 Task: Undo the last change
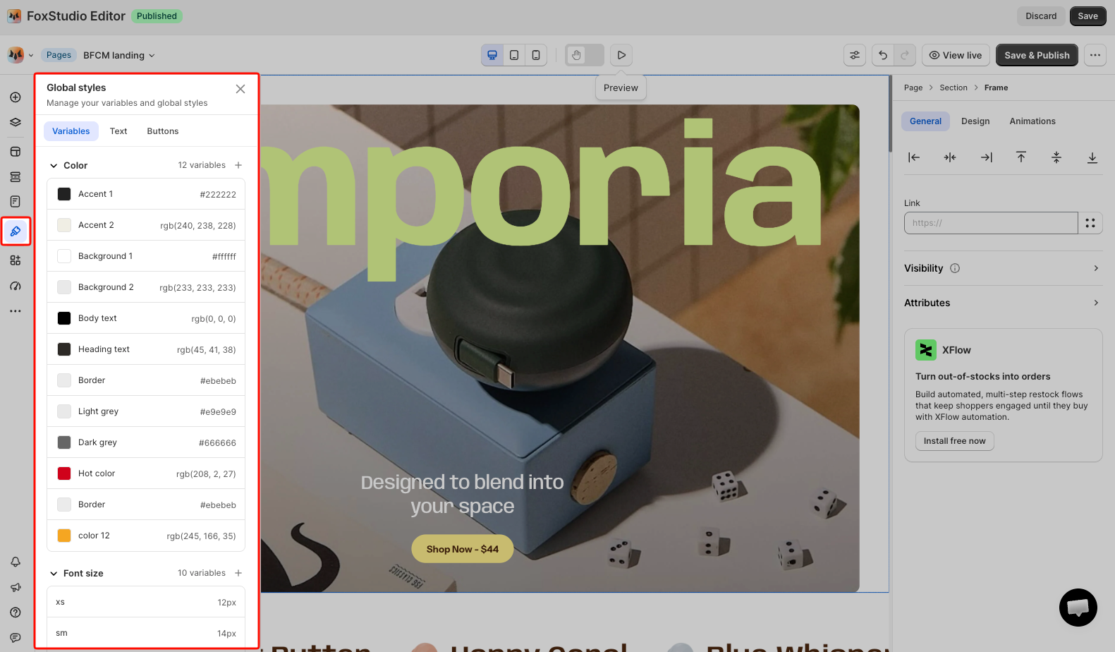point(883,55)
